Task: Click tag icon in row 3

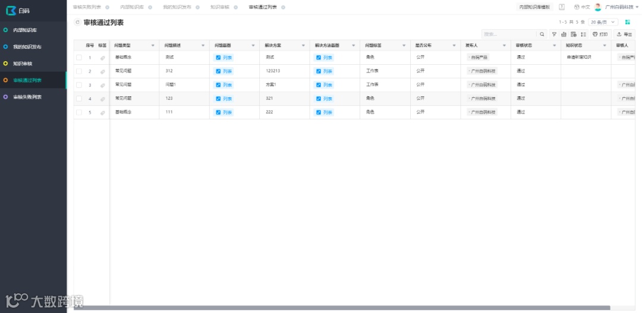Action: click(x=103, y=85)
